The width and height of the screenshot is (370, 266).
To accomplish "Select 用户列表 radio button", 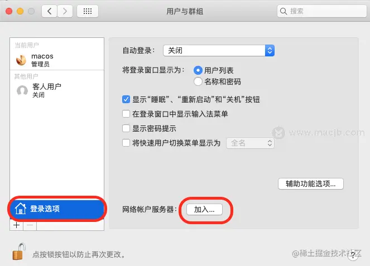I will (198, 70).
